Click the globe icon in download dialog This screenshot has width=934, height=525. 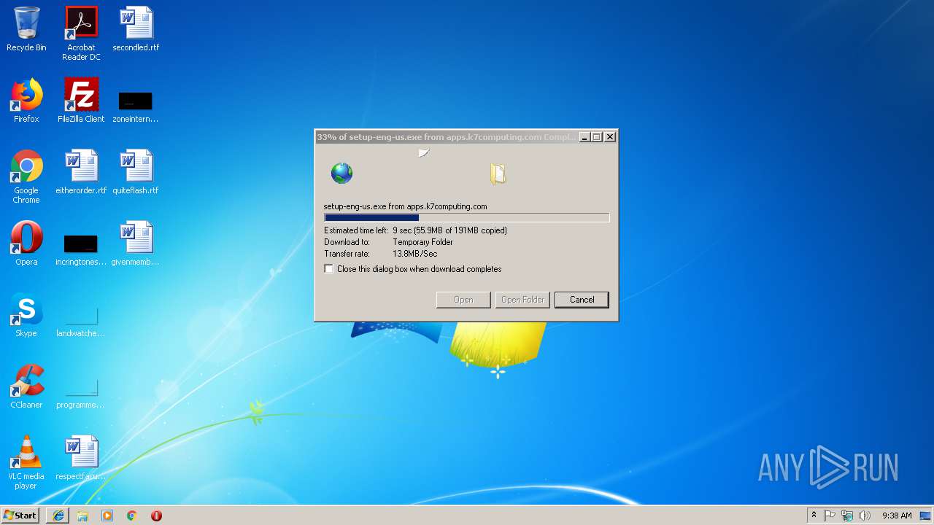pos(341,174)
